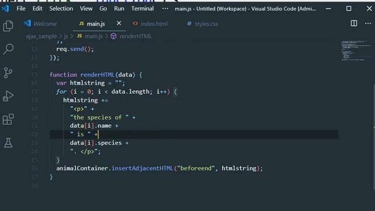Click renderHTML symbol in breadcrumb

click(131, 36)
